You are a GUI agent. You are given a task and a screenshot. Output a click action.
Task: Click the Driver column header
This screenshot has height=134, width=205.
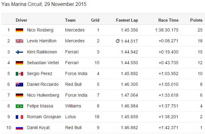click(22, 20)
